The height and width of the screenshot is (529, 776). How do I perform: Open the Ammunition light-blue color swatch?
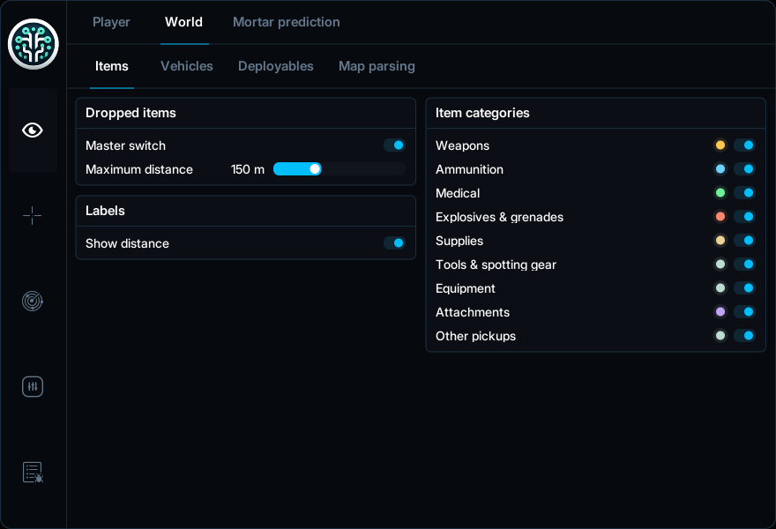[x=720, y=168]
